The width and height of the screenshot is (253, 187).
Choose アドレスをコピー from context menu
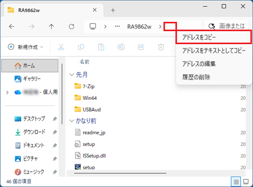point(214,37)
